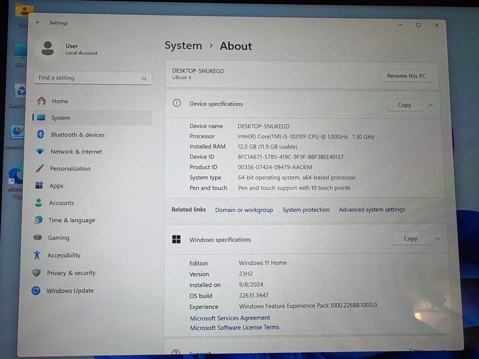Click the Version value 23H2
Viewport: 479px width, 359px height.
pyautogui.click(x=245, y=274)
